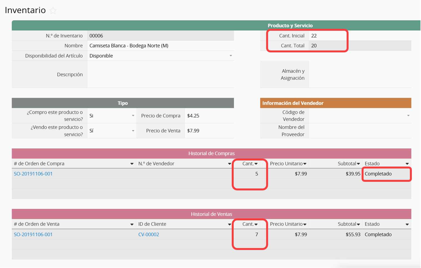Open purchase order link SO-20191106-001 in Compras
The image size is (421, 268).
point(33,174)
